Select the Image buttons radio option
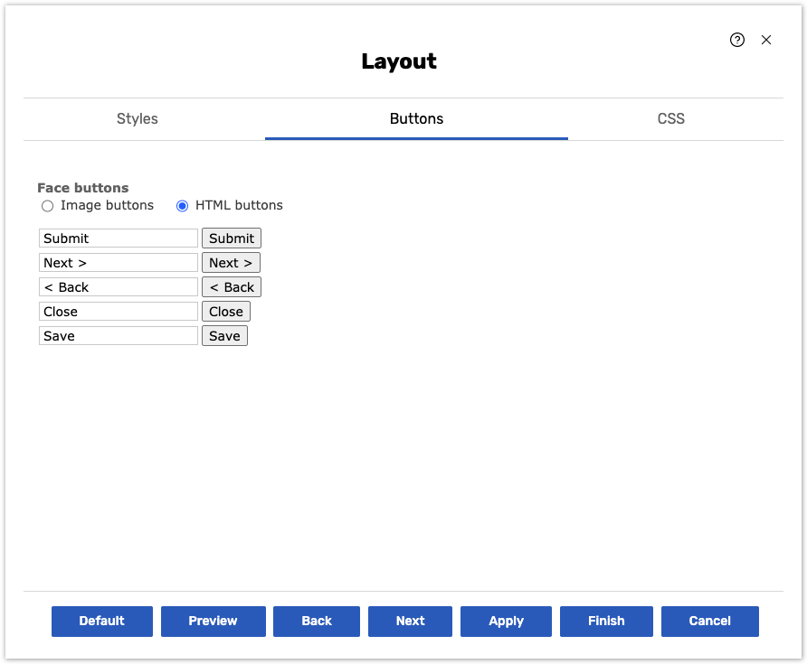Image resolution: width=807 pixels, height=664 pixels. point(48,206)
